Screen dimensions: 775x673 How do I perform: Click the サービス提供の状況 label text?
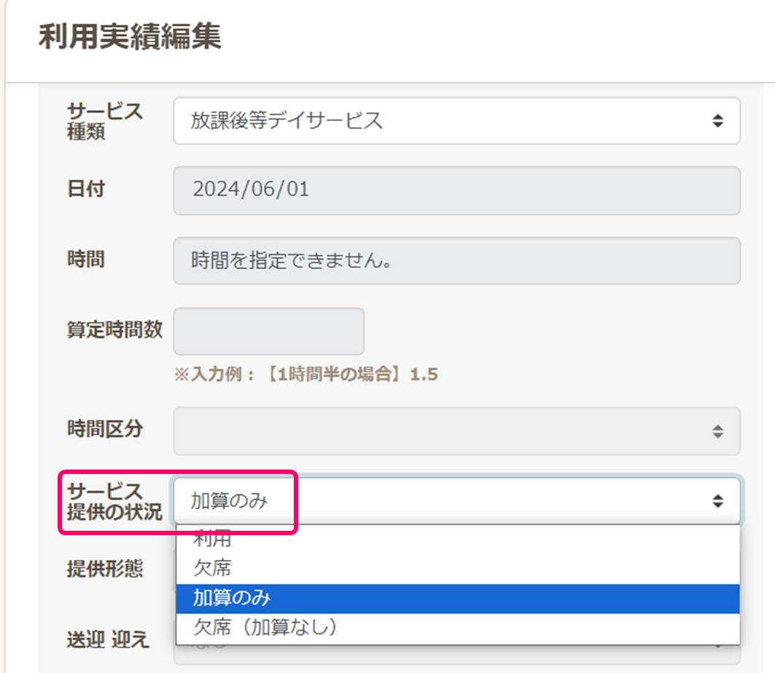point(114,500)
